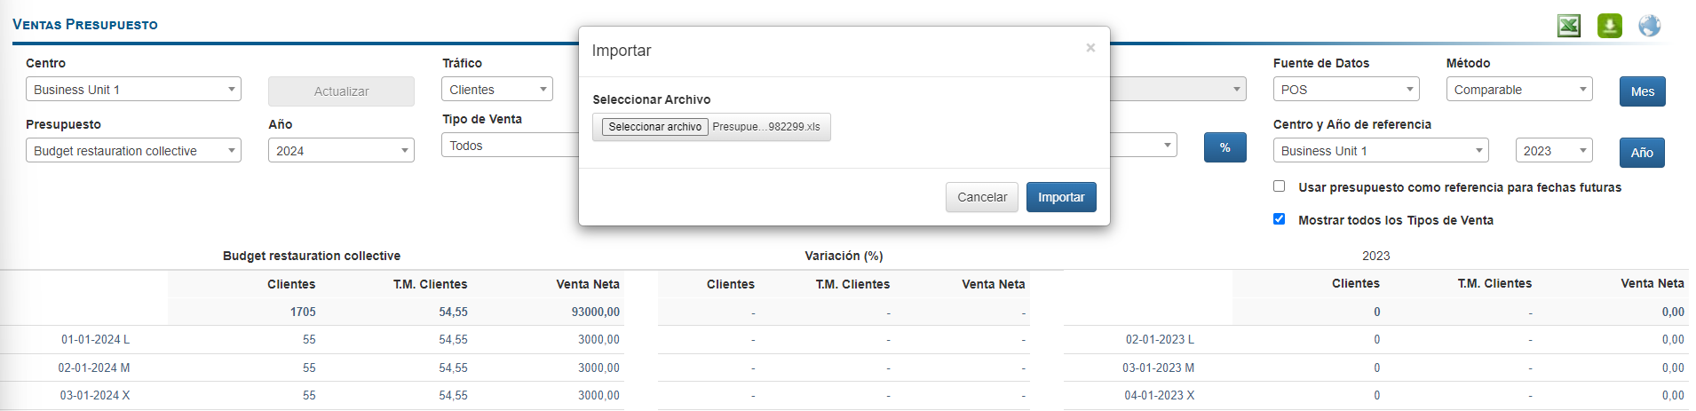Click the blue Año button

(1642, 153)
